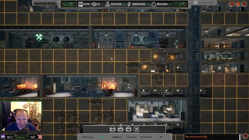Select the second room build icon
Image resolution: width=249 pixels, height=140 pixels.
[120, 129]
